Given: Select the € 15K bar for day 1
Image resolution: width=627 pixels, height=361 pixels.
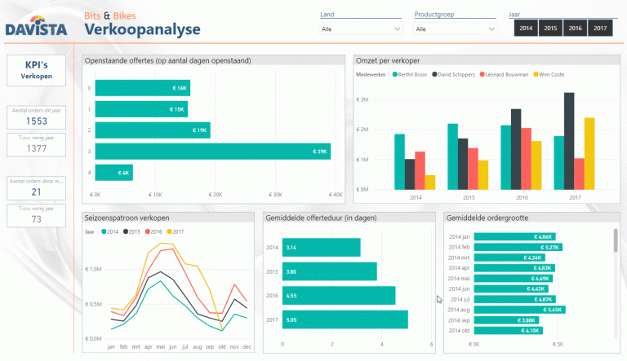Looking at the screenshot, I should click(x=141, y=109).
